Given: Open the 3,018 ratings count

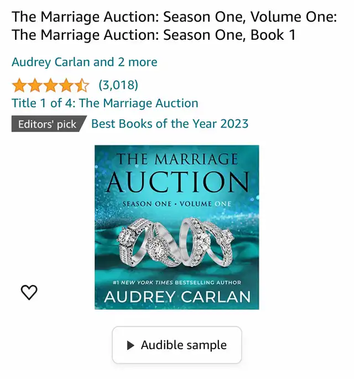Looking at the screenshot, I should pyautogui.click(x=118, y=85).
